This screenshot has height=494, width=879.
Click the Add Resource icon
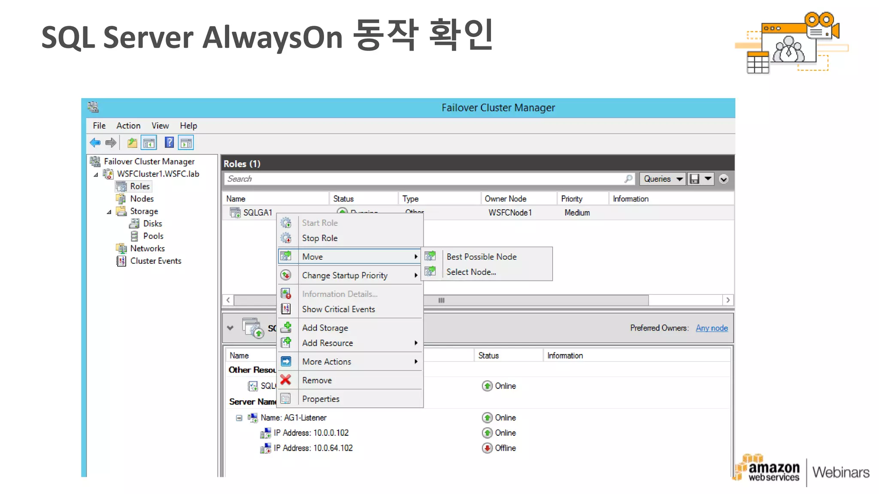(286, 343)
